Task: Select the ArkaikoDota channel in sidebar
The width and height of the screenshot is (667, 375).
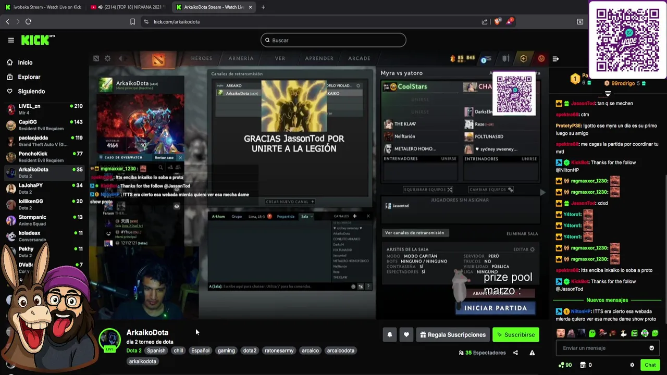Action: [44, 172]
